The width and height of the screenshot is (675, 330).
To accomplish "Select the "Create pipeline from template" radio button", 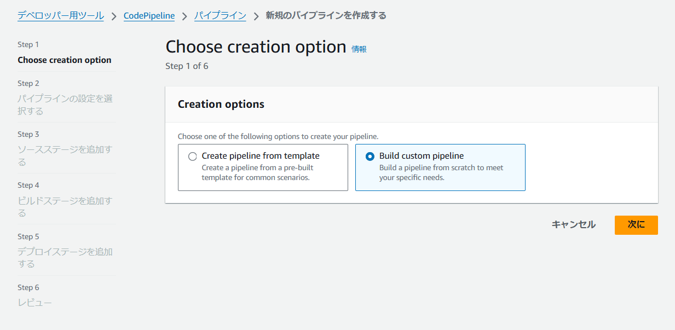I will point(192,156).
